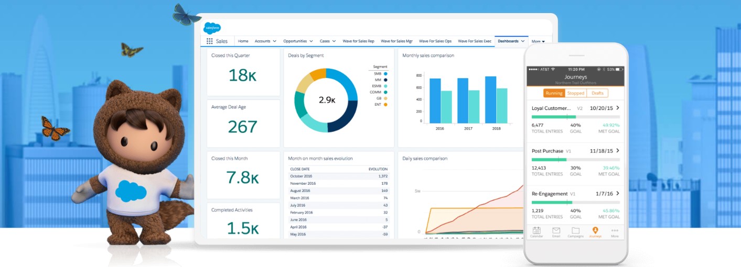This screenshot has width=741, height=267.
Task: Expand the Opportunities dropdown chevron
Action: pos(311,41)
